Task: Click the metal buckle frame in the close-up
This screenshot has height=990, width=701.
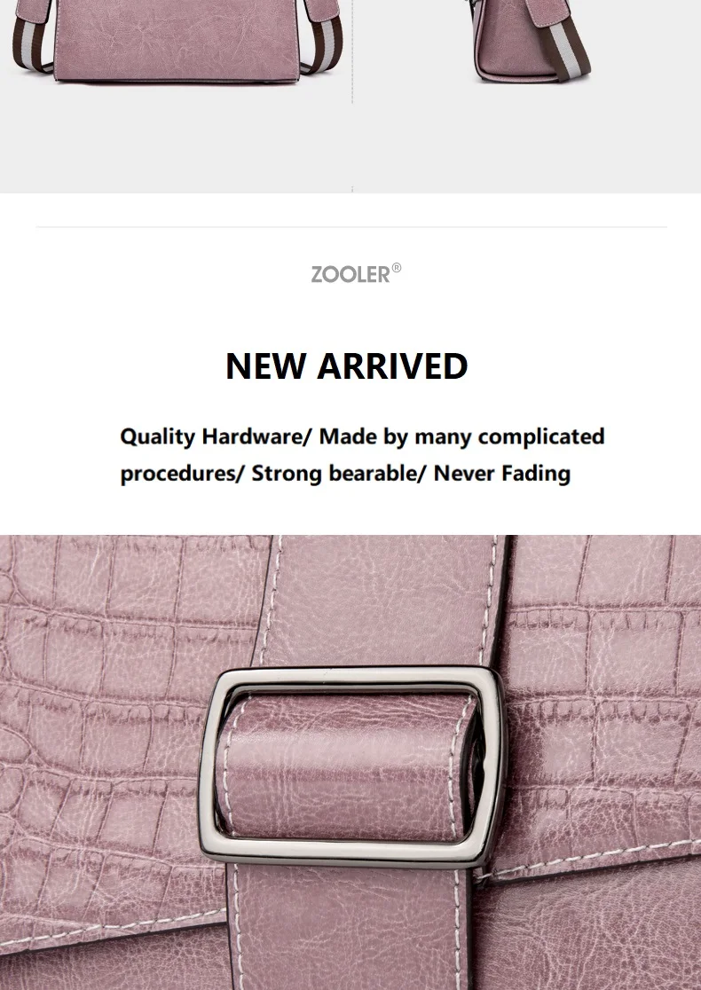Action: click(352, 766)
